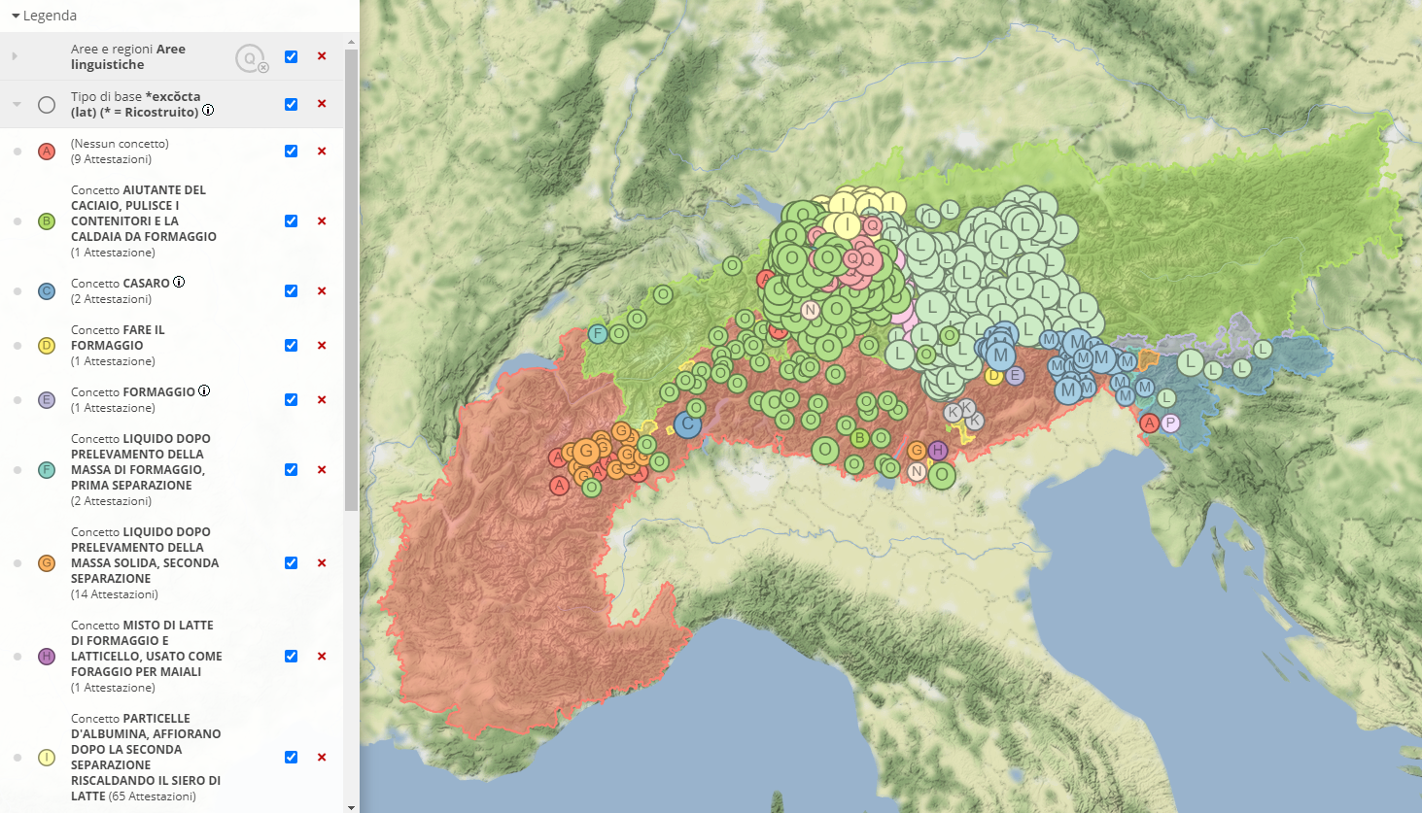The width and height of the screenshot is (1422, 813).
Task: Toggle checkbox for Concetto CASARO
Action: [x=291, y=291]
